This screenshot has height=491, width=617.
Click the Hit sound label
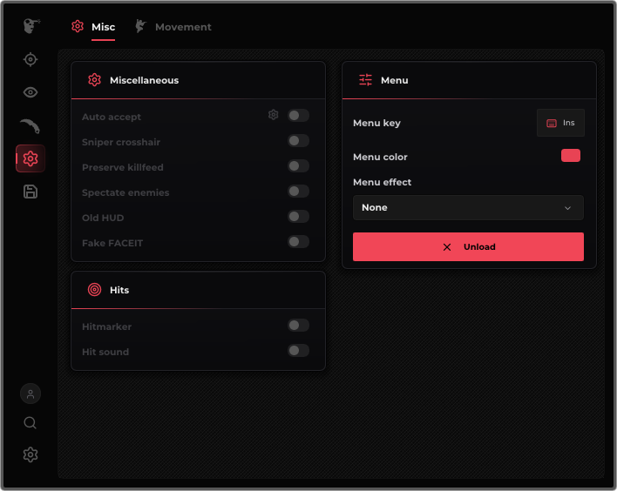pyautogui.click(x=105, y=352)
